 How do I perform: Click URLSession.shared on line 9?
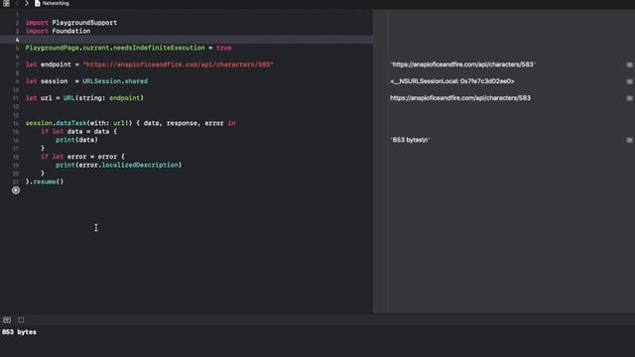[115, 81]
